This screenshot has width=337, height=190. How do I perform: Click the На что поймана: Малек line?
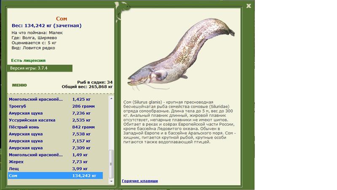click(x=37, y=33)
